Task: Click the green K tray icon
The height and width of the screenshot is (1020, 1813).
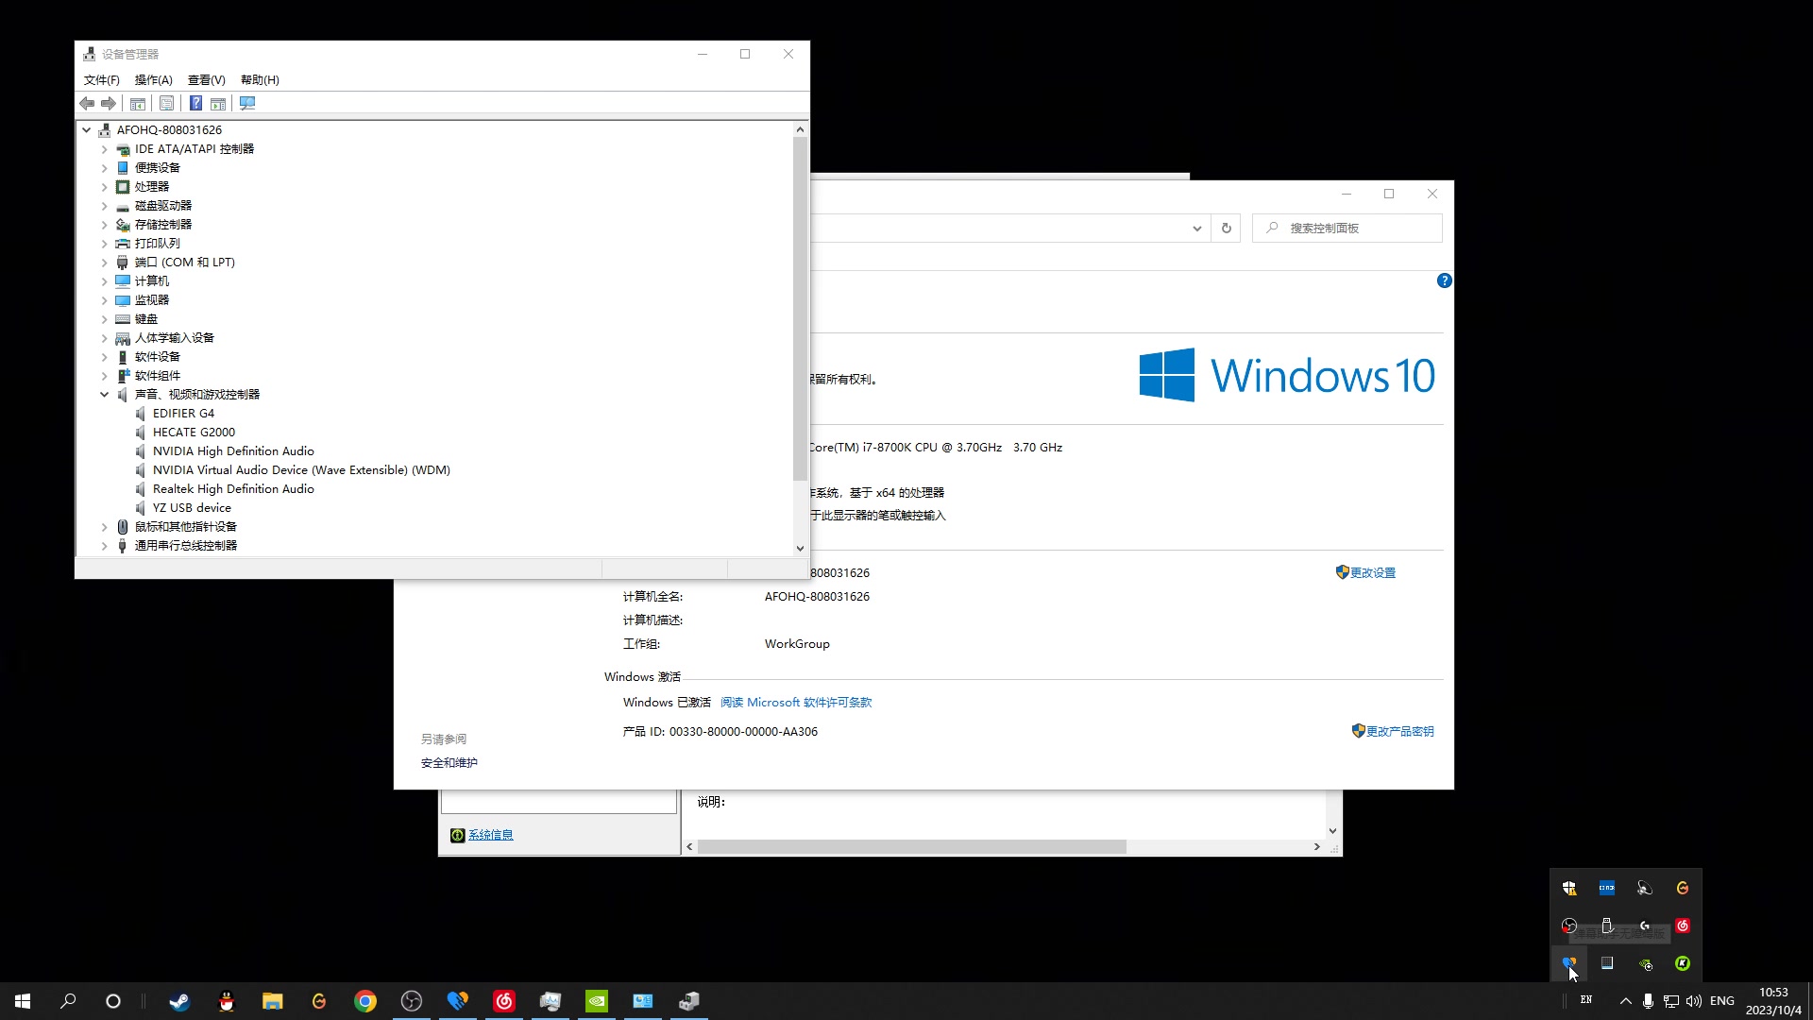Action: point(1683,963)
